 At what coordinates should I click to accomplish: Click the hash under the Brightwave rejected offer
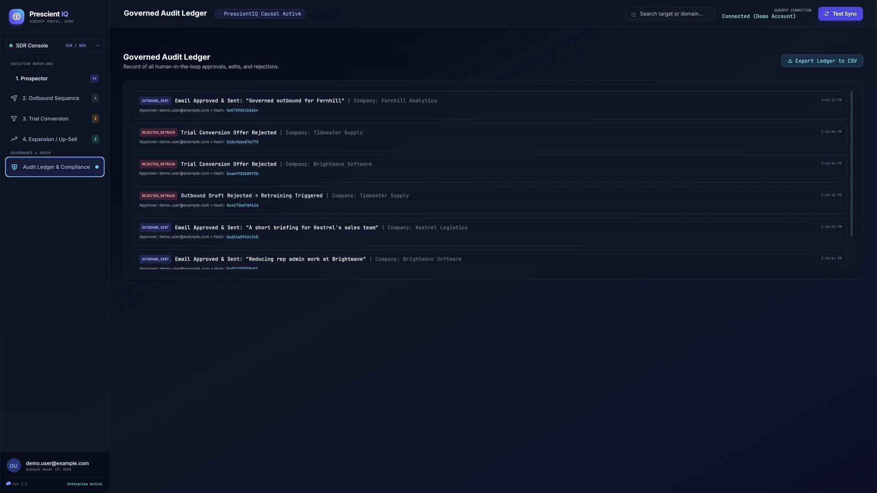[x=243, y=173]
